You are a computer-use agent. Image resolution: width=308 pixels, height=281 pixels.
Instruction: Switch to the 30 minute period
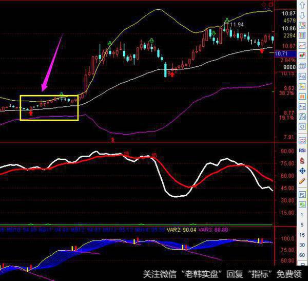pos(302,245)
